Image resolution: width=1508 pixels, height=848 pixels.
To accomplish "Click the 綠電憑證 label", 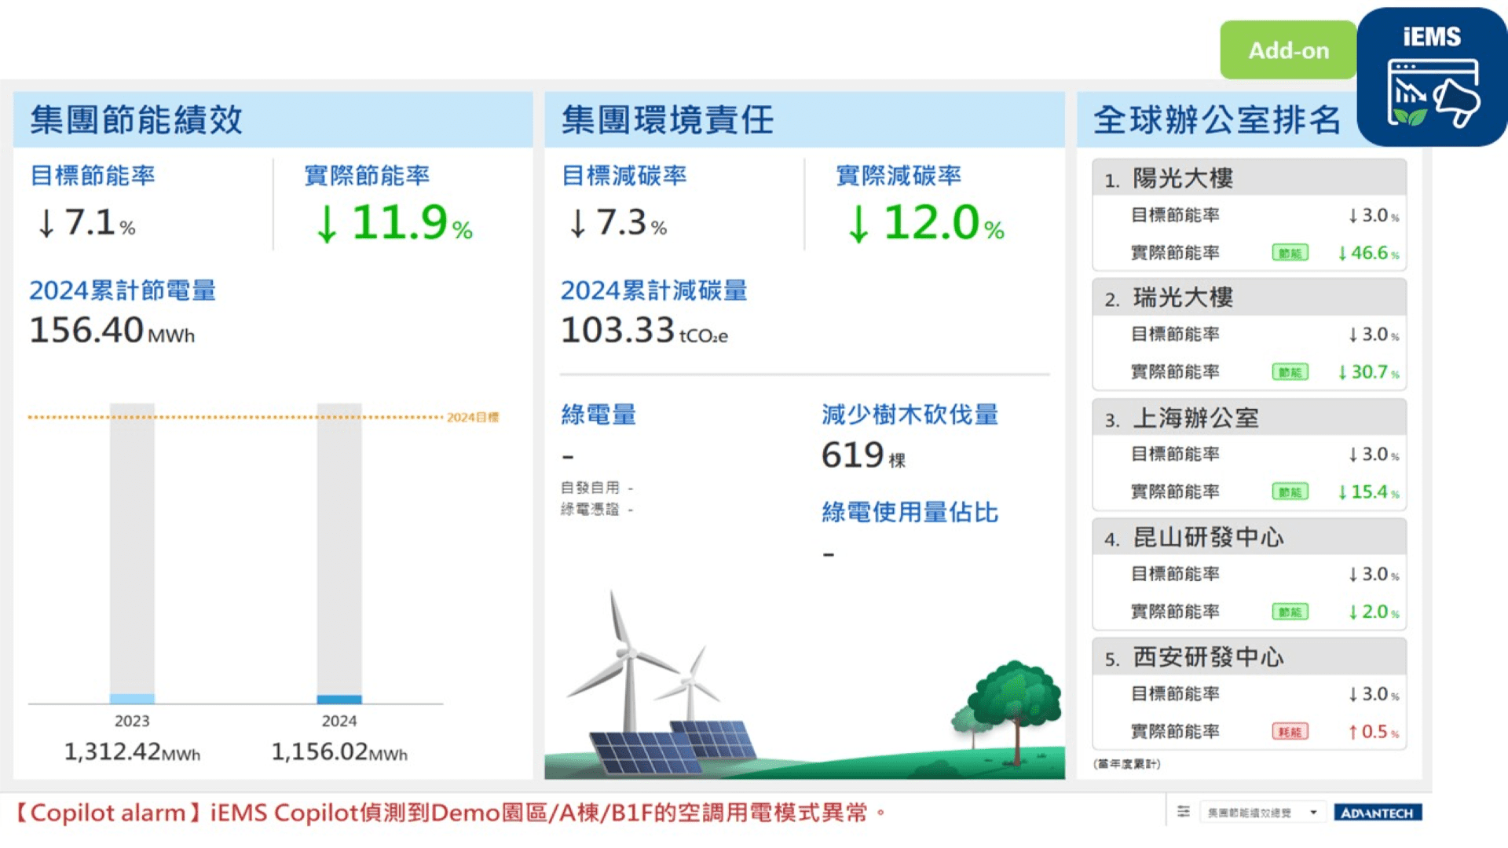I will coord(590,510).
